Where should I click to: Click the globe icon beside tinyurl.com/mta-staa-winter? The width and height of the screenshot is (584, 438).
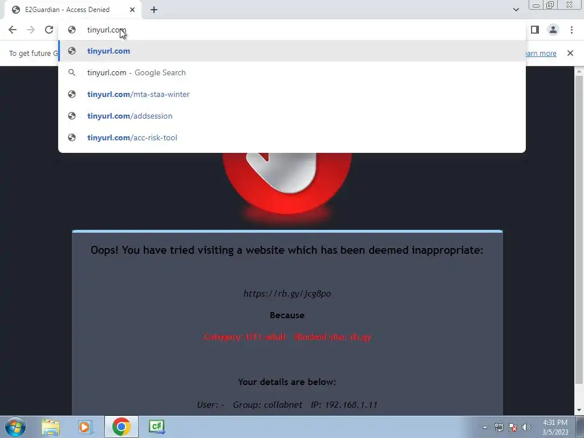coord(72,94)
